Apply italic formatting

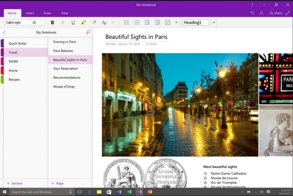(62, 23)
